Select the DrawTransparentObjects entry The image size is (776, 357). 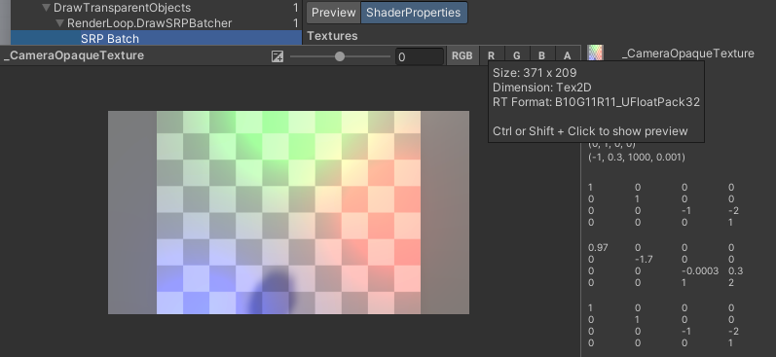click(122, 8)
